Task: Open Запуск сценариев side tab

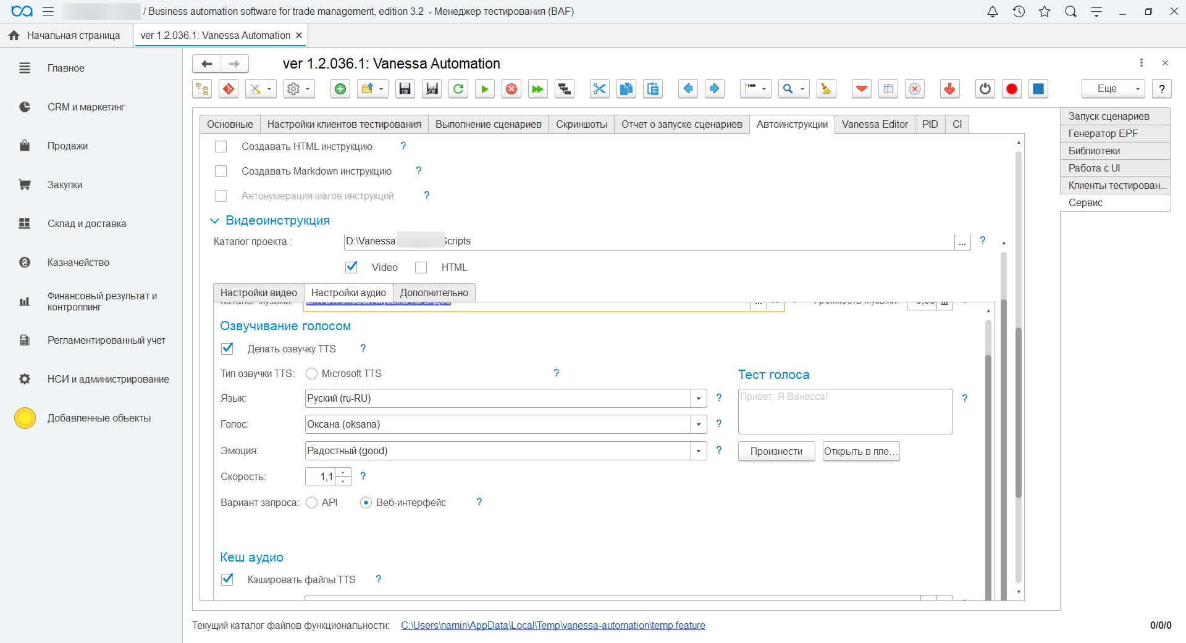Action: (1116, 117)
